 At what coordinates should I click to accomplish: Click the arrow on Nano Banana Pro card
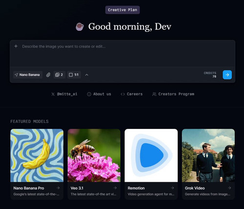click(x=58, y=188)
